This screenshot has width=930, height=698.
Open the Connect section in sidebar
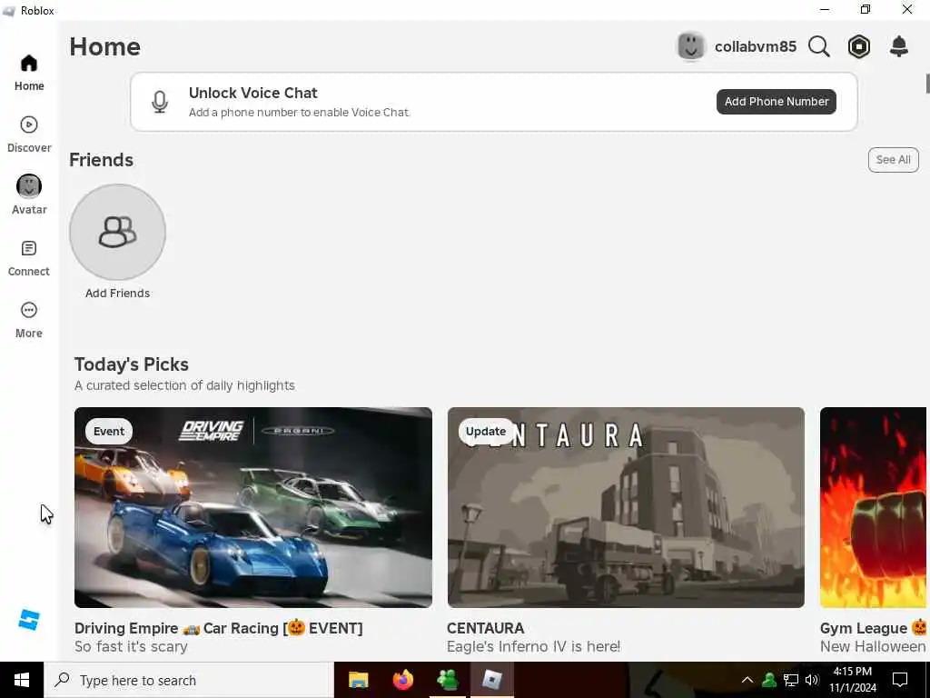tap(29, 259)
